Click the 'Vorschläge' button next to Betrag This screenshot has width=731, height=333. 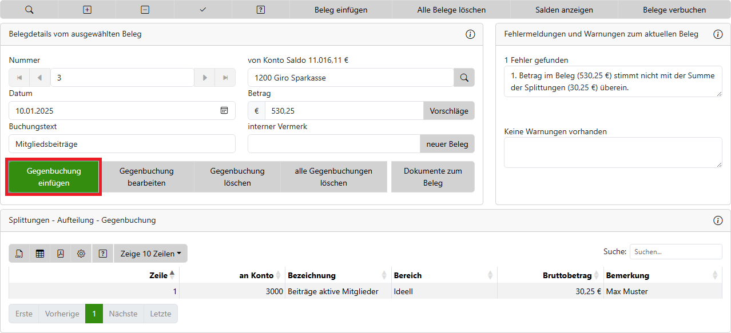tap(448, 111)
